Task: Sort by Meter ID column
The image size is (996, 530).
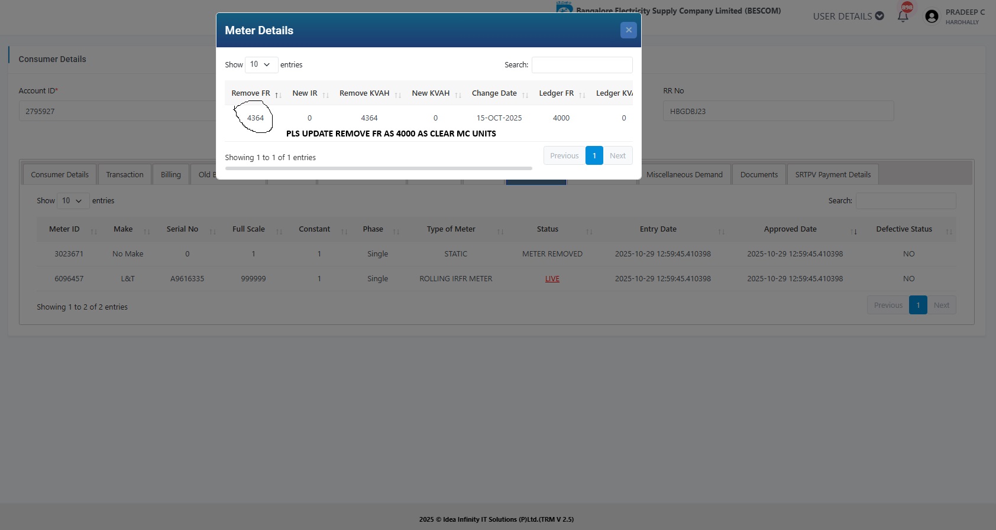Action: [69, 229]
